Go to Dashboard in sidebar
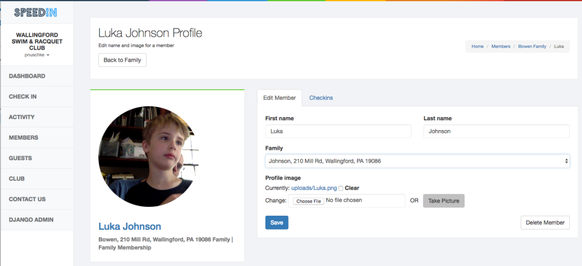The height and width of the screenshot is (266, 582). pos(27,76)
